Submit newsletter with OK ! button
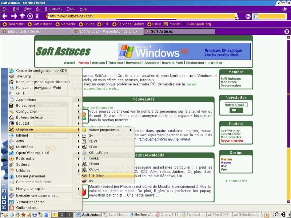The height and width of the screenshot is (218, 291). [236, 110]
